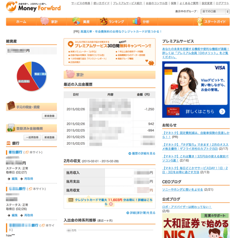Open official blog post ロボ・アドバイザー
This screenshot has width=236, height=238.
click(x=187, y=207)
